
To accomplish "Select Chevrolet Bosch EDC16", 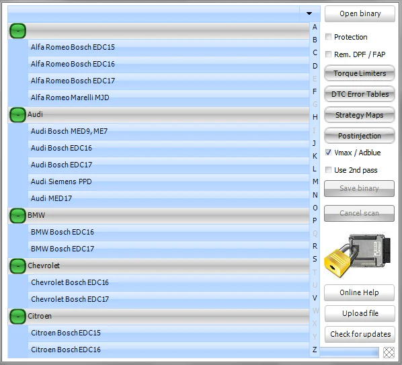I will coord(169,282).
